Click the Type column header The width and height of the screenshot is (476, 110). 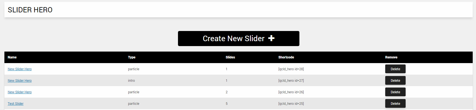(132, 57)
